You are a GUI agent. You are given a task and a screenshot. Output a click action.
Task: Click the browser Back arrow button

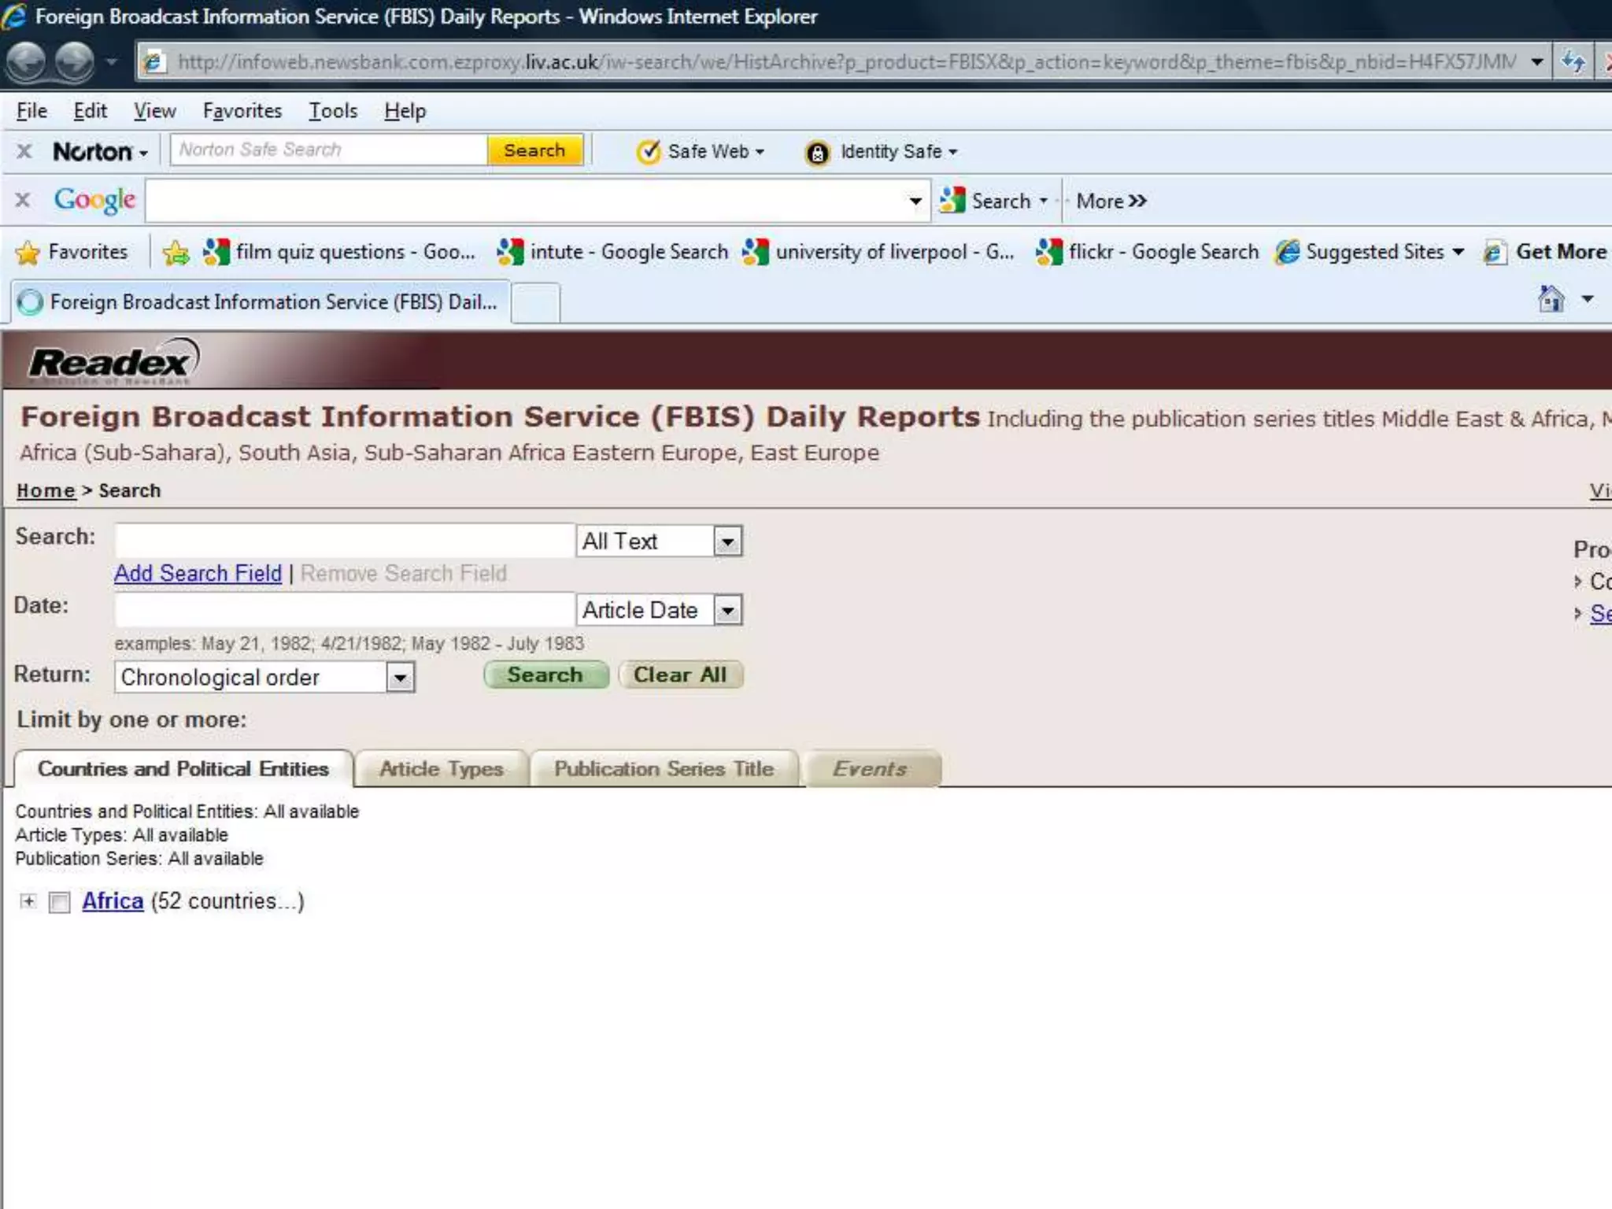pyautogui.click(x=27, y=61)
